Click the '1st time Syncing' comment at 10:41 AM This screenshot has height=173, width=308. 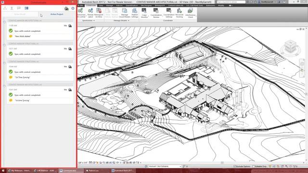click(x=22, y=100)
